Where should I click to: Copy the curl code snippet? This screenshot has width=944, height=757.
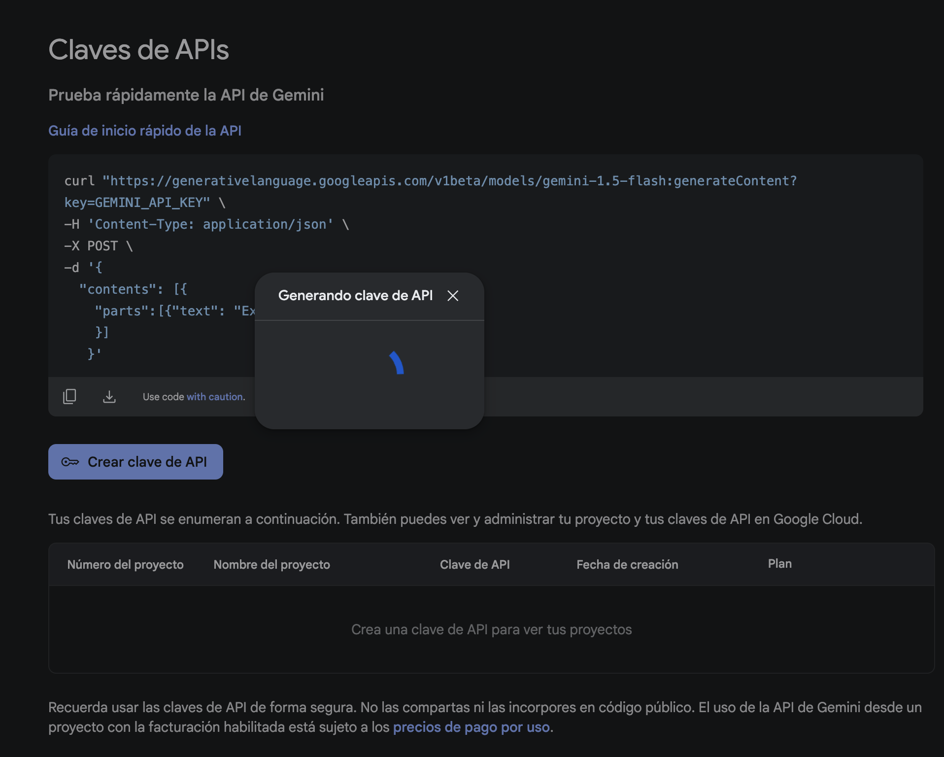pyautogui.click(x=69, y=396)
